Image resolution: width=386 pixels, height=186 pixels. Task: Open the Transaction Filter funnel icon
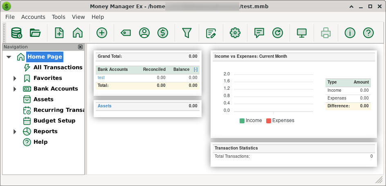tap(187, 32)
